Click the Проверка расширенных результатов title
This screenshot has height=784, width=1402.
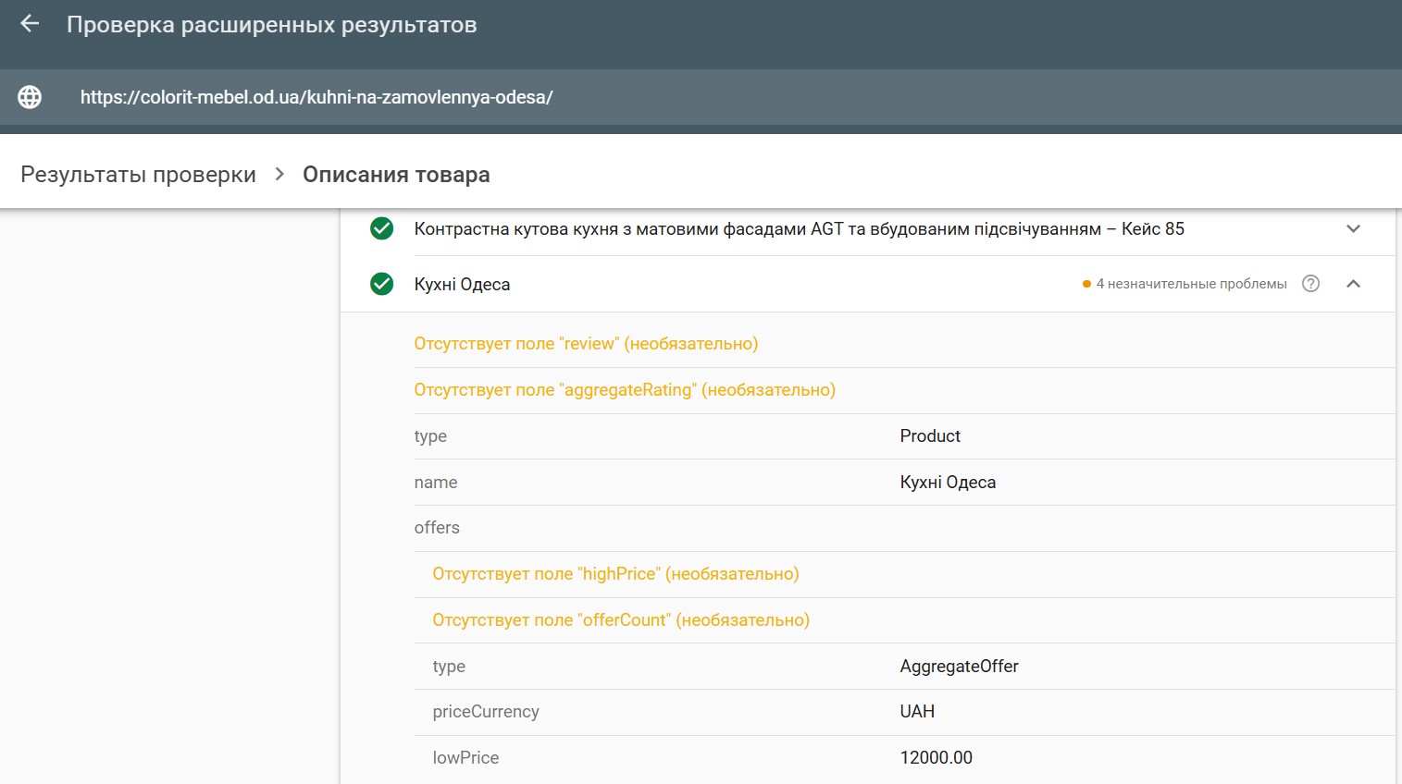[x=271, y=25]
